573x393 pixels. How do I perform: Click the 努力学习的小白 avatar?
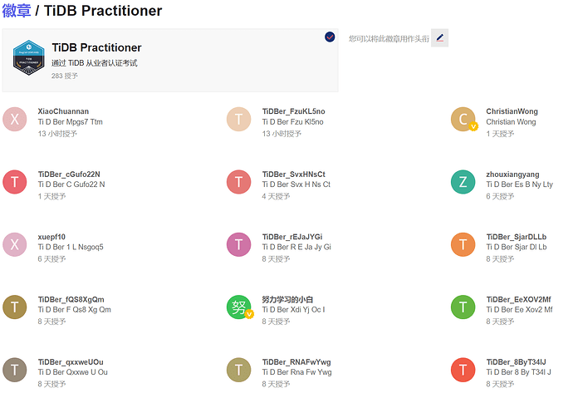point(239,307)
